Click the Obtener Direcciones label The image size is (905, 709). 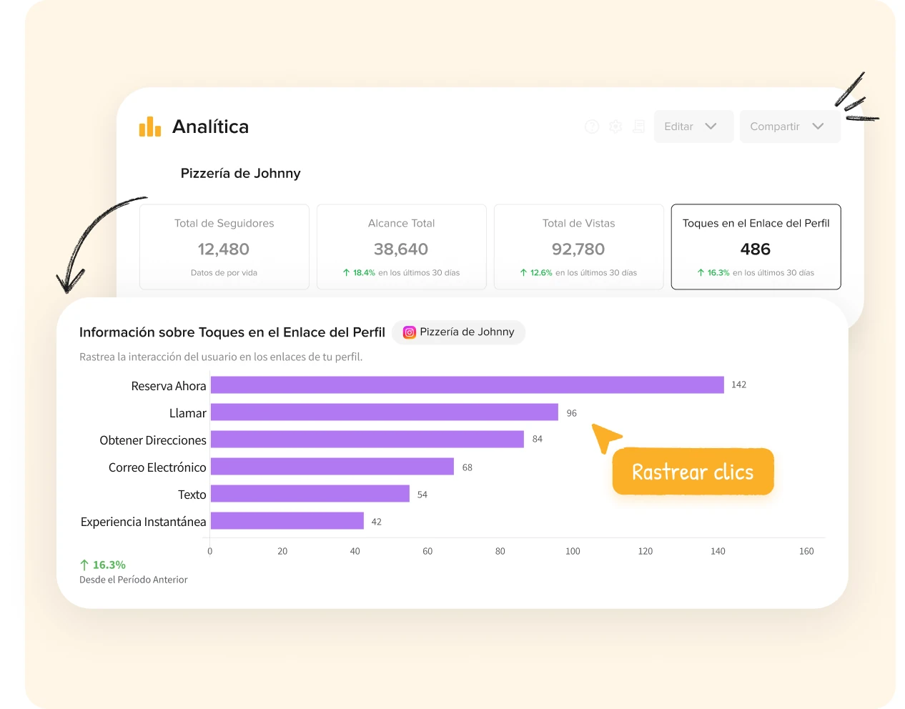(x=153, y=440)
